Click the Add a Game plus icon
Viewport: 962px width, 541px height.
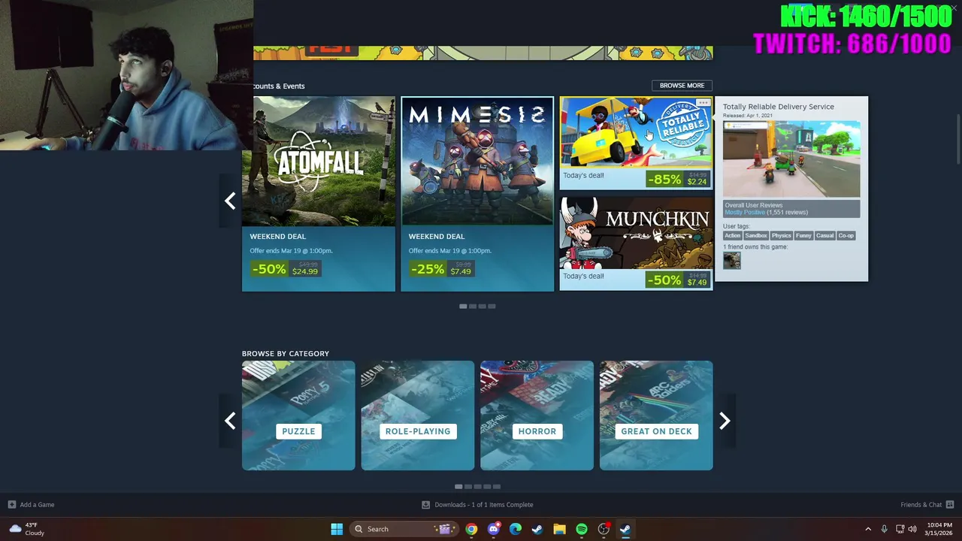pyautogui.click(x=11, y=505)
